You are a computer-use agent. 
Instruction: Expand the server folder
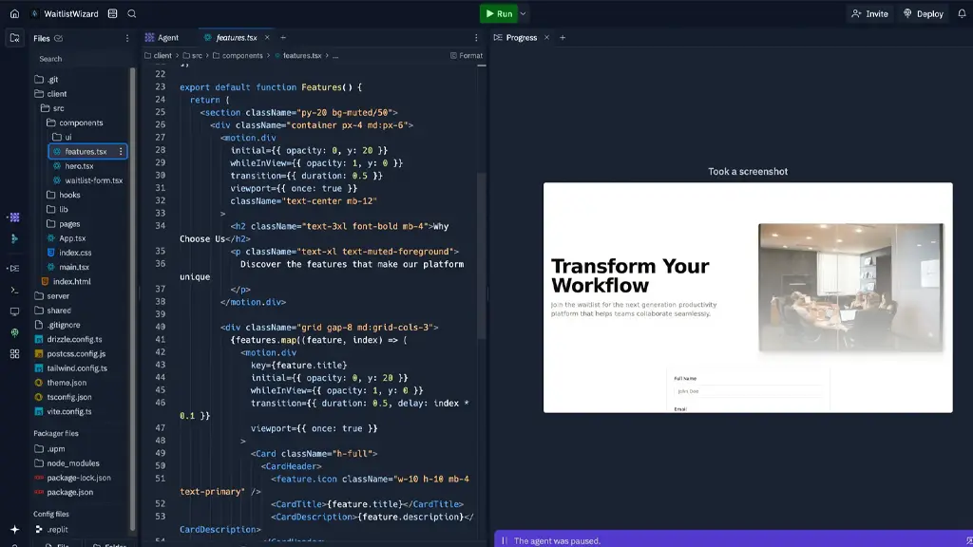(x=52, y=296)
